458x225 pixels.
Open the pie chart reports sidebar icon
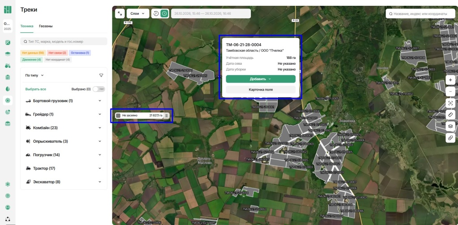point(8,112)
